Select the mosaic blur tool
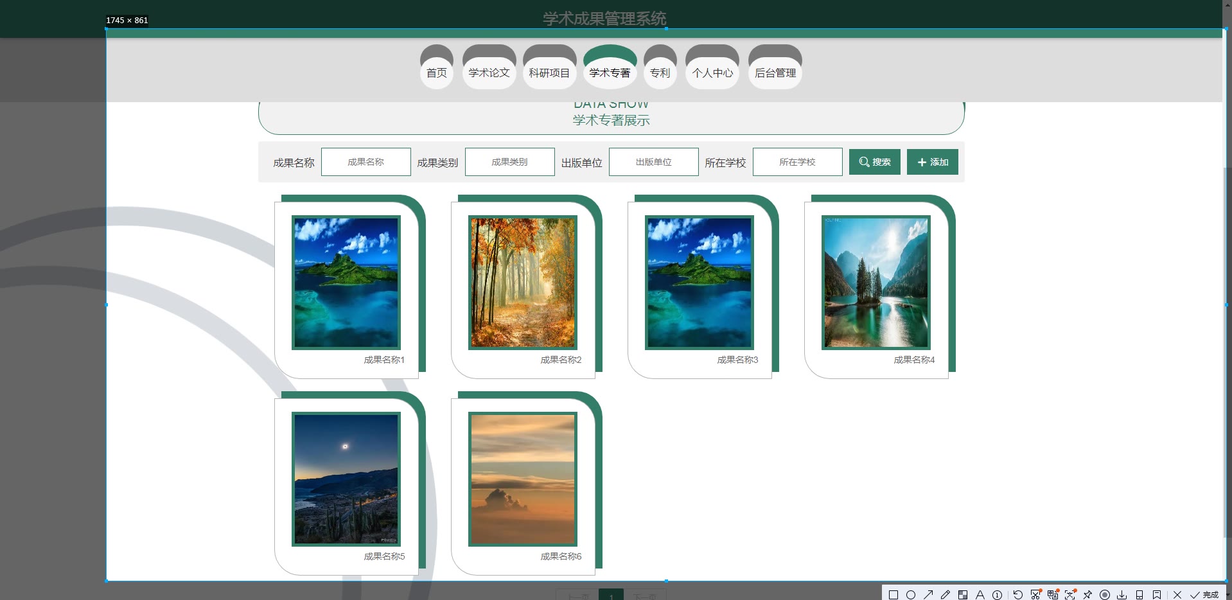Viewport: 1232px width, 600px height. click(x=963, y=595)
